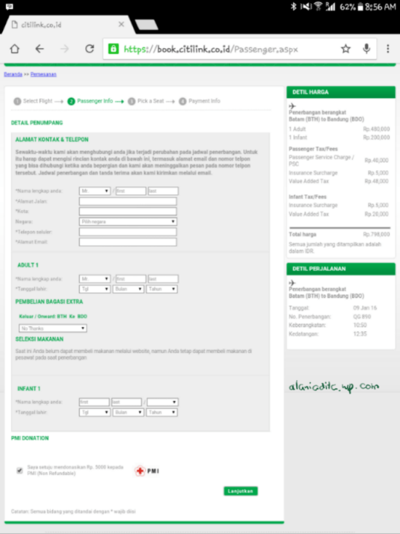Viewport: 400px width, 534px height.
Task: Tap the Chrome home icon
Action: (15, 49)
